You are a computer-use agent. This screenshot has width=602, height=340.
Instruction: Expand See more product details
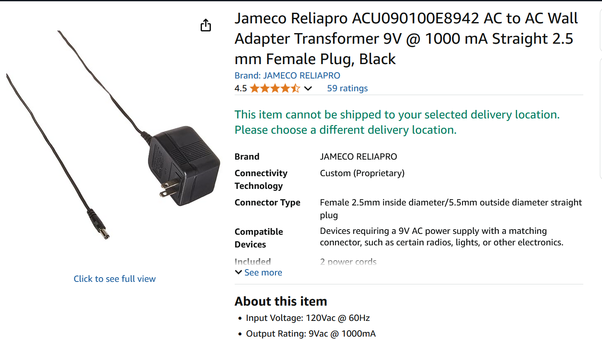[263, 273]
